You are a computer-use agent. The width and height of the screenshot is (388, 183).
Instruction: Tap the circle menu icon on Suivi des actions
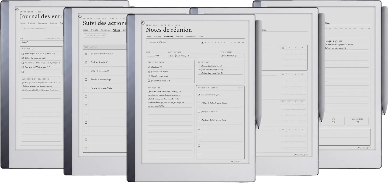80,16
